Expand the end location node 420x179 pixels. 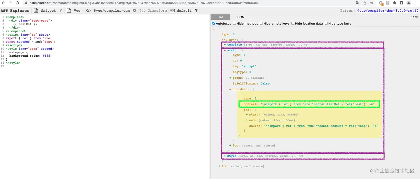click(247, 120)
